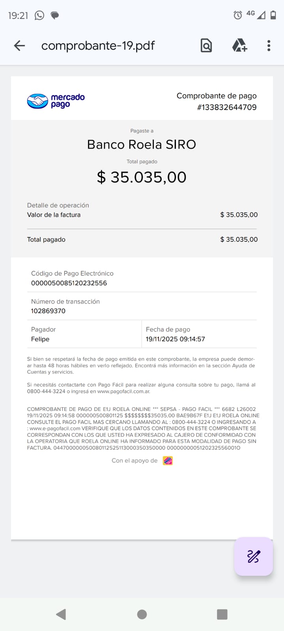Tap the Mercado Pago logo

coord(56,101)
